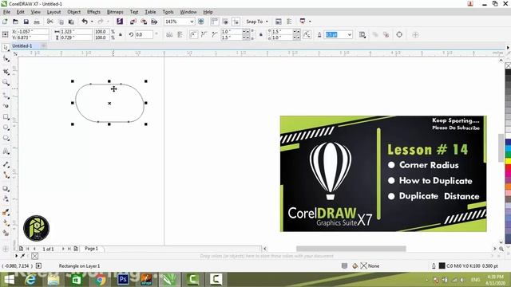Viewport: 511px width, 287px height.
Task: Toggle the Relative corner scaling button
Action: 307,34
